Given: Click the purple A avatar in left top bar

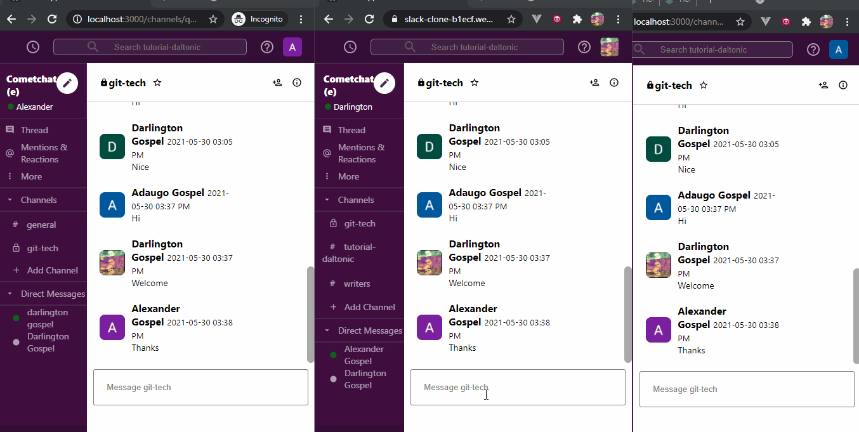Looking at the screenshot, I should pyautogui.click(x=292, y=47).
